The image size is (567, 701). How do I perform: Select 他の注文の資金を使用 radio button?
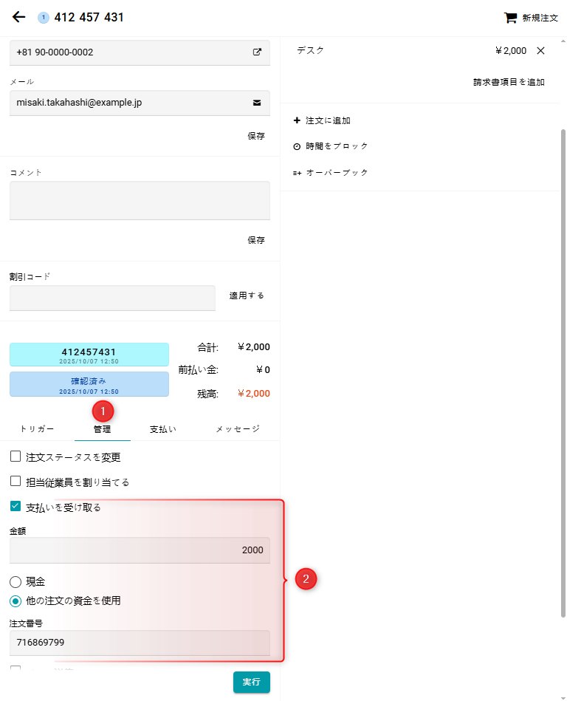(x=16, y=601)
